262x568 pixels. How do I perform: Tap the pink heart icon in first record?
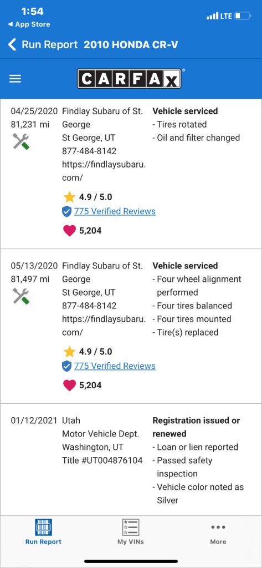tap(69, 231)
